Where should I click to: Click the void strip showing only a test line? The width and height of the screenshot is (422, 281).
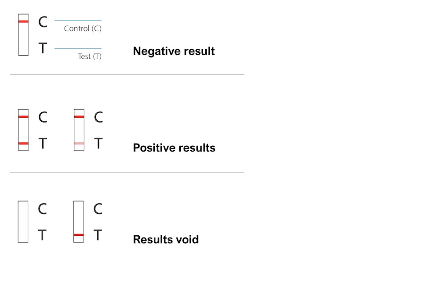(x=79, y=221)
